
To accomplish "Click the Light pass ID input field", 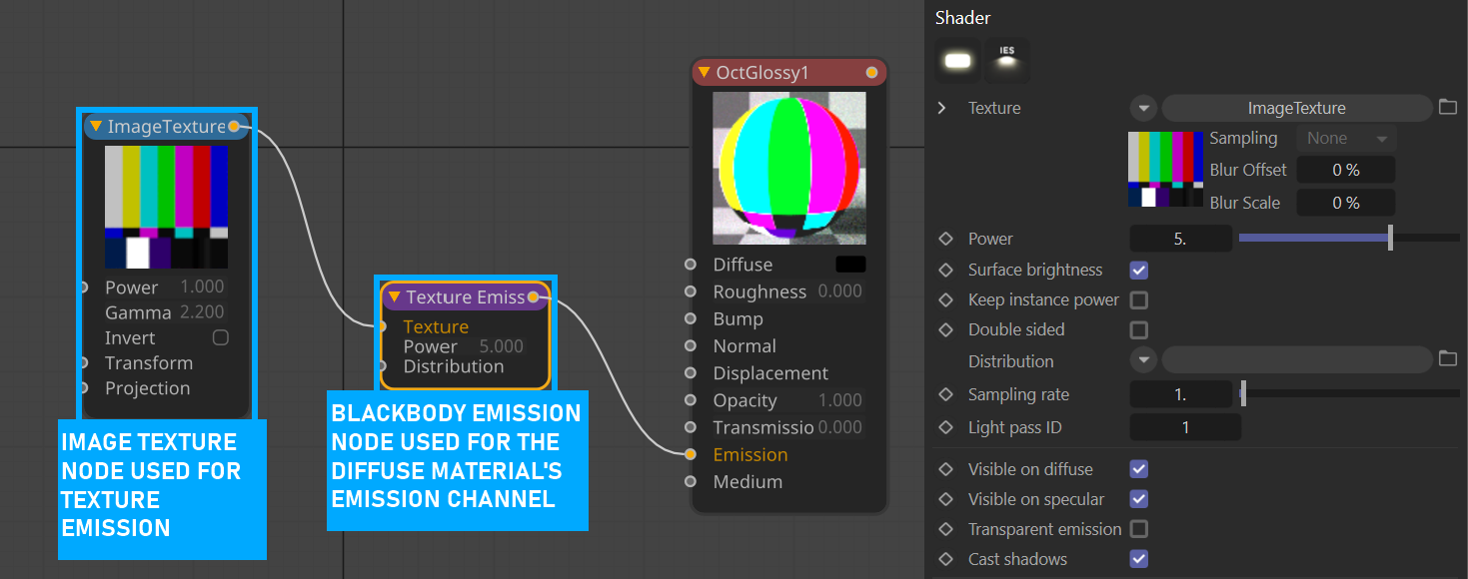I will (1185, 427).
